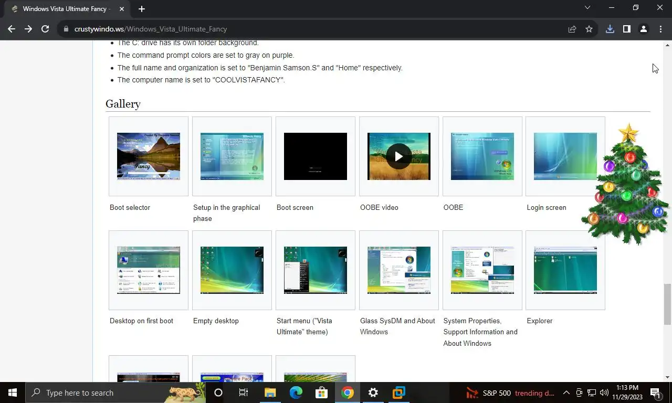Image resolution: width=672 pixels, height=403 pixels.
Task: Open Setup in the graphical phase thumbnail
Action: pyautogui.click(x=232, y=156)
